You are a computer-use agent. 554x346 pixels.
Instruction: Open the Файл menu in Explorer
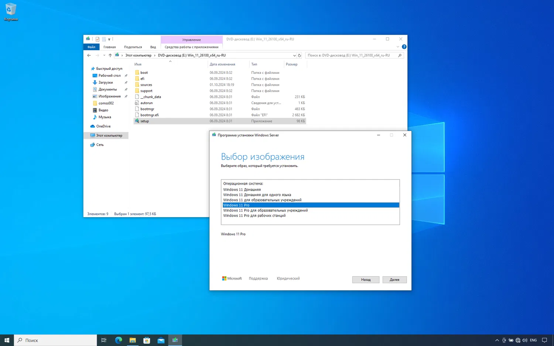click(91, 47)
